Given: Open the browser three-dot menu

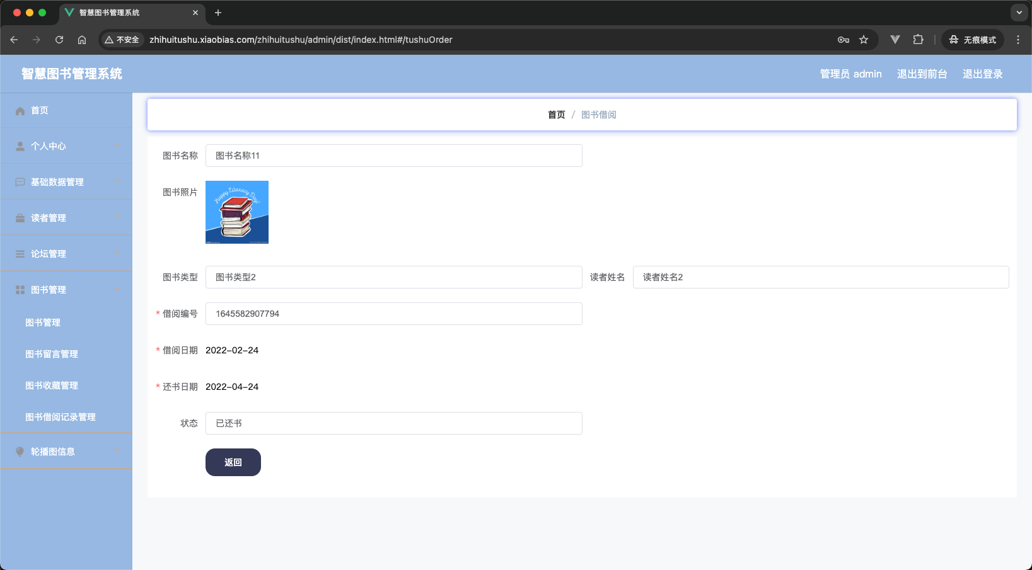Looking at the screenshot, I should tap(1018, 40).
